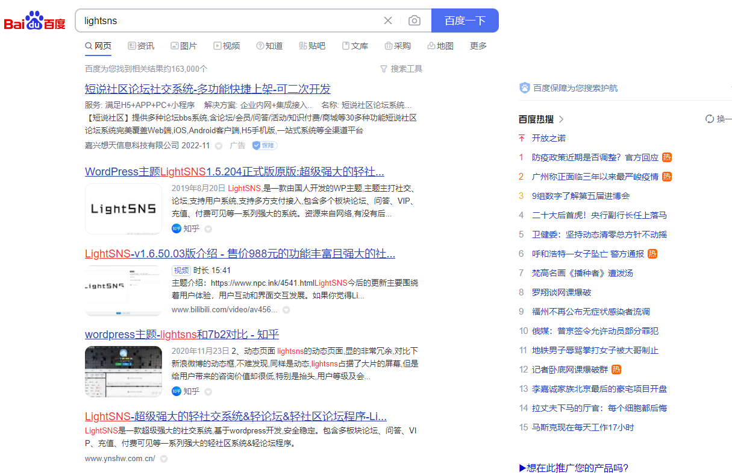
Task: Open the 视频 tab
Action: click(227, 46)
